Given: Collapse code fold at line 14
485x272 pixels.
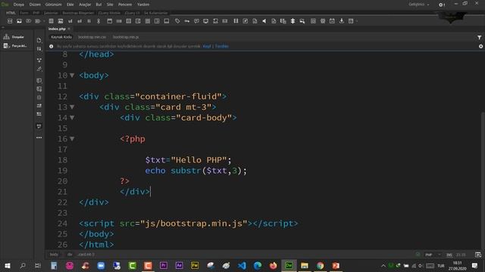Looking at the screenshot, I should 72,118.
